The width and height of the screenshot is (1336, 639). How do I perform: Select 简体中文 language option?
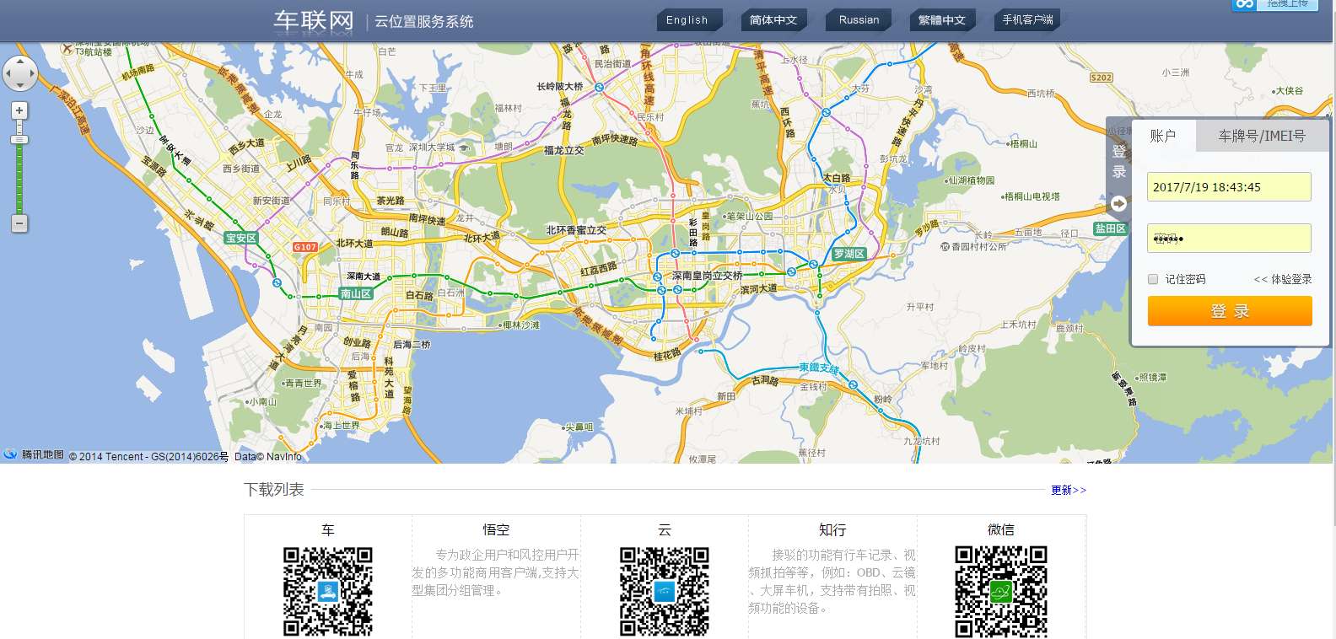(x=773, y=20)
